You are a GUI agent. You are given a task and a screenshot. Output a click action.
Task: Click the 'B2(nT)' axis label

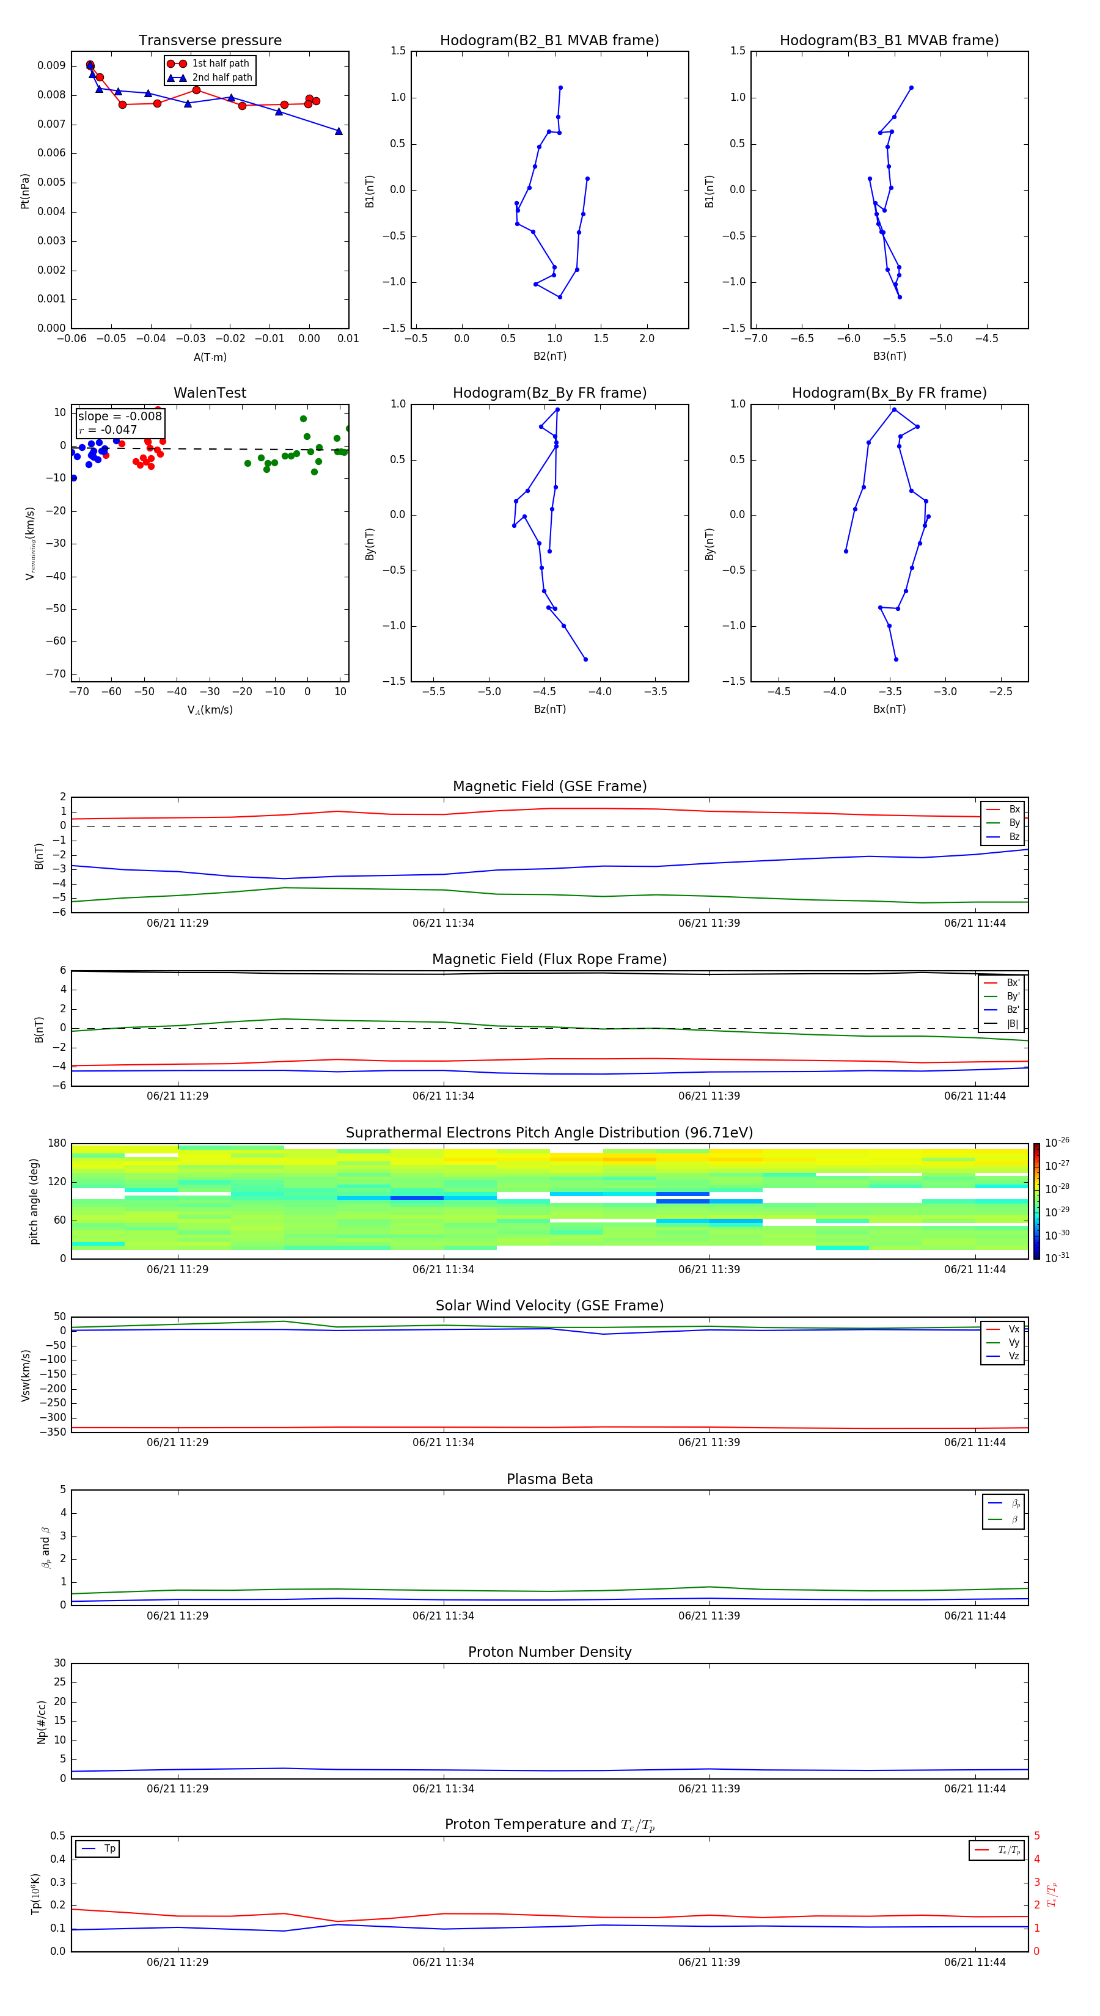pyautogui.click(x=549, y=356)
